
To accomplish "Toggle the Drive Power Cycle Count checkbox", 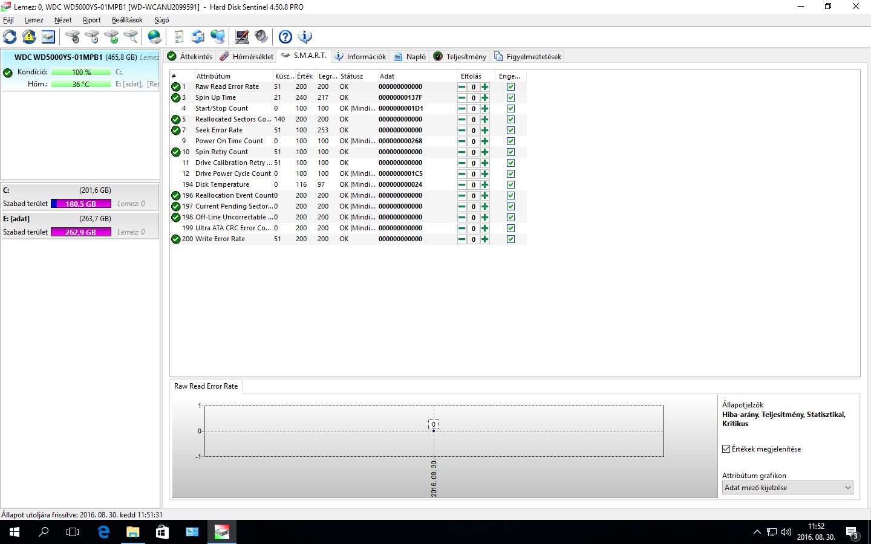I will click(511, 174).
